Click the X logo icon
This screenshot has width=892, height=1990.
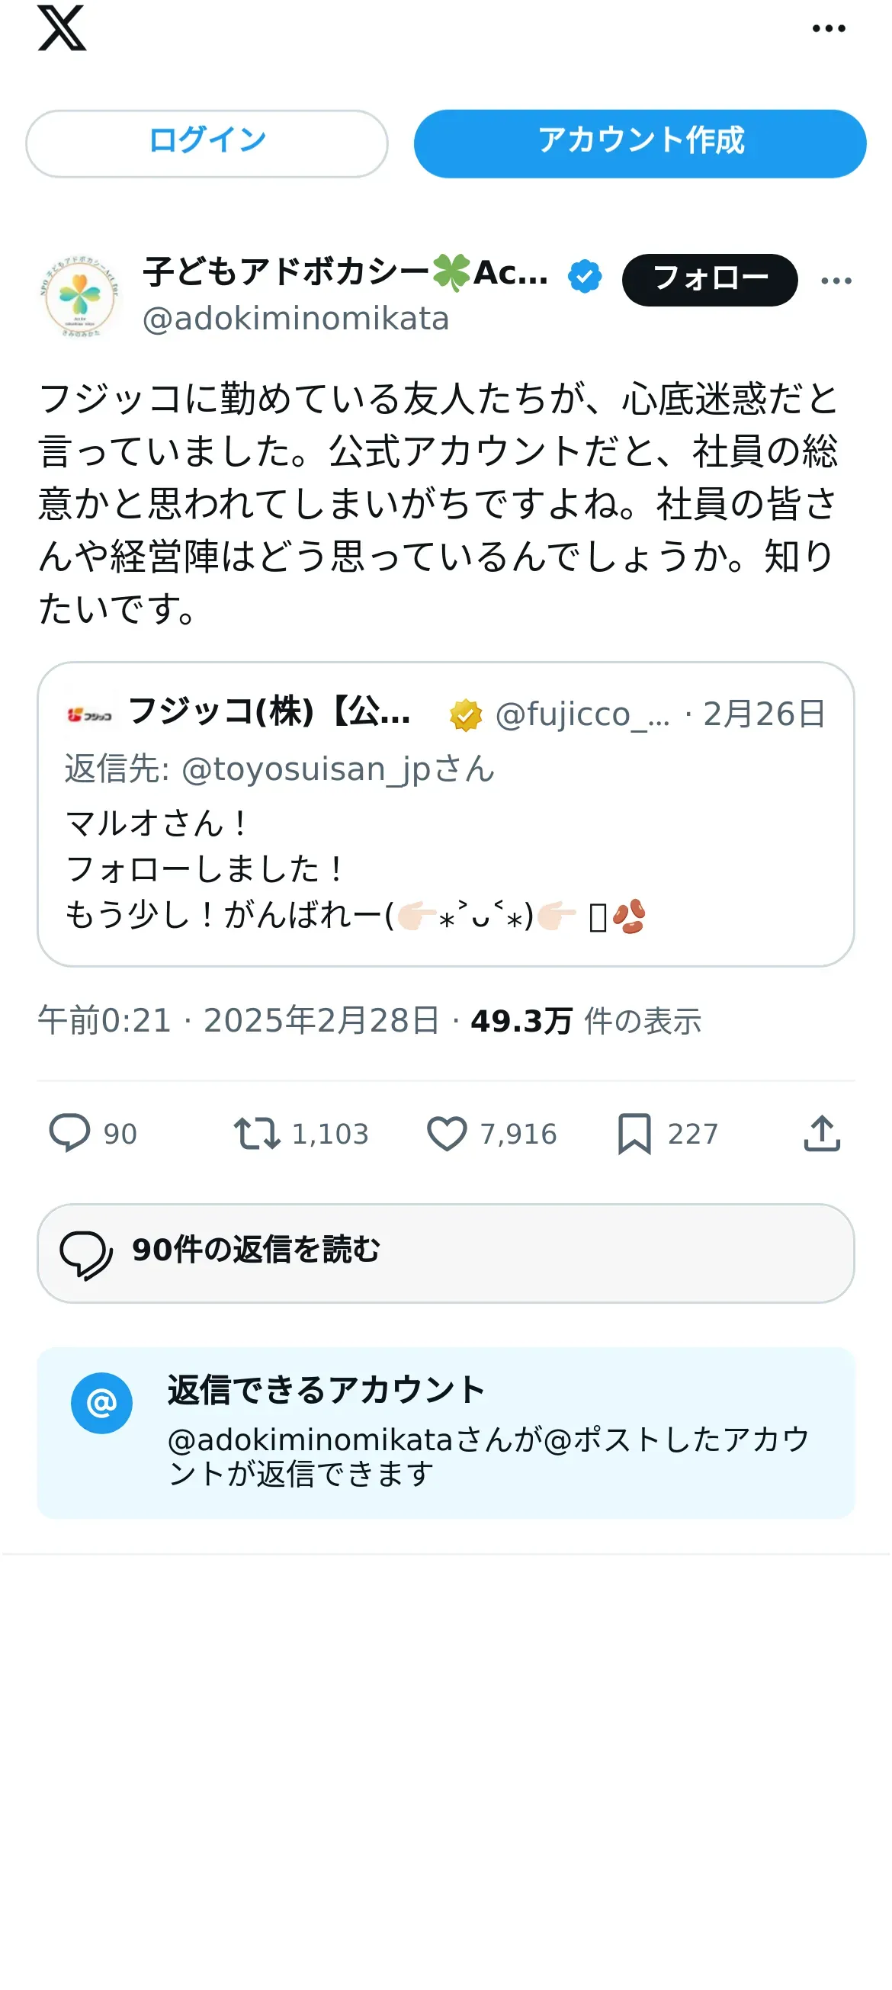[x=62, y=28]
